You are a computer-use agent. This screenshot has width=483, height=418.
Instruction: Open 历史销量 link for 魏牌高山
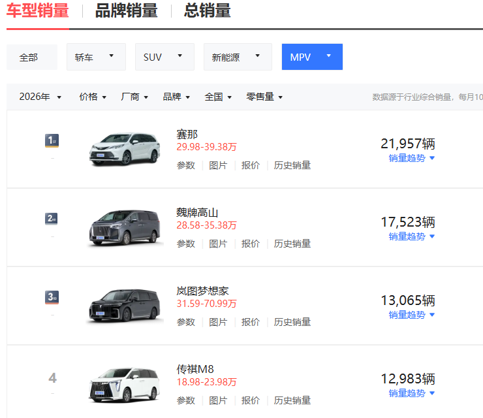coord(292,244)
